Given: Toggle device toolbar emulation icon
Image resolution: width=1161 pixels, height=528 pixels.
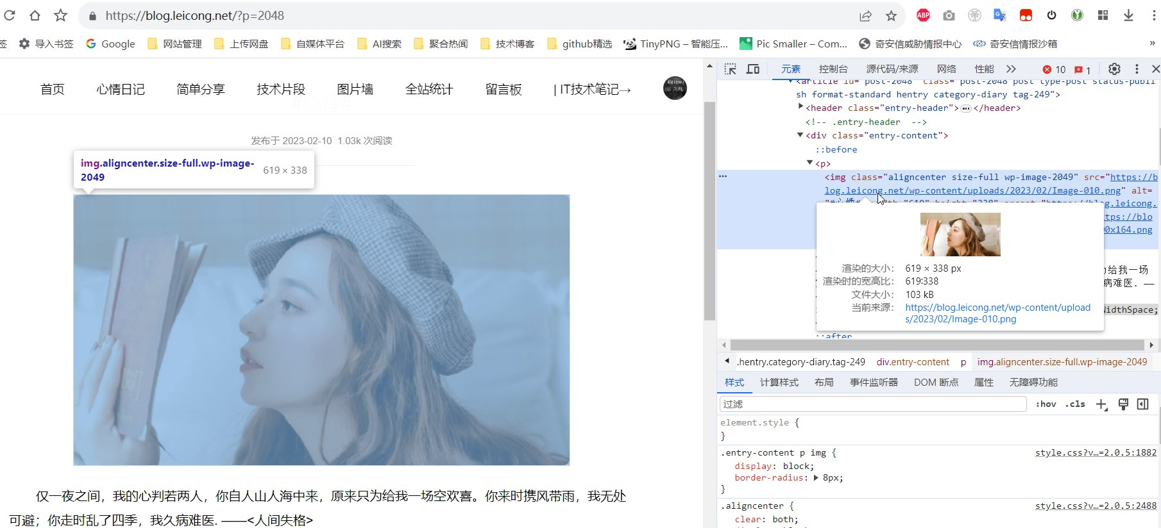Looking at the screenshot, I should coord(753,69).
